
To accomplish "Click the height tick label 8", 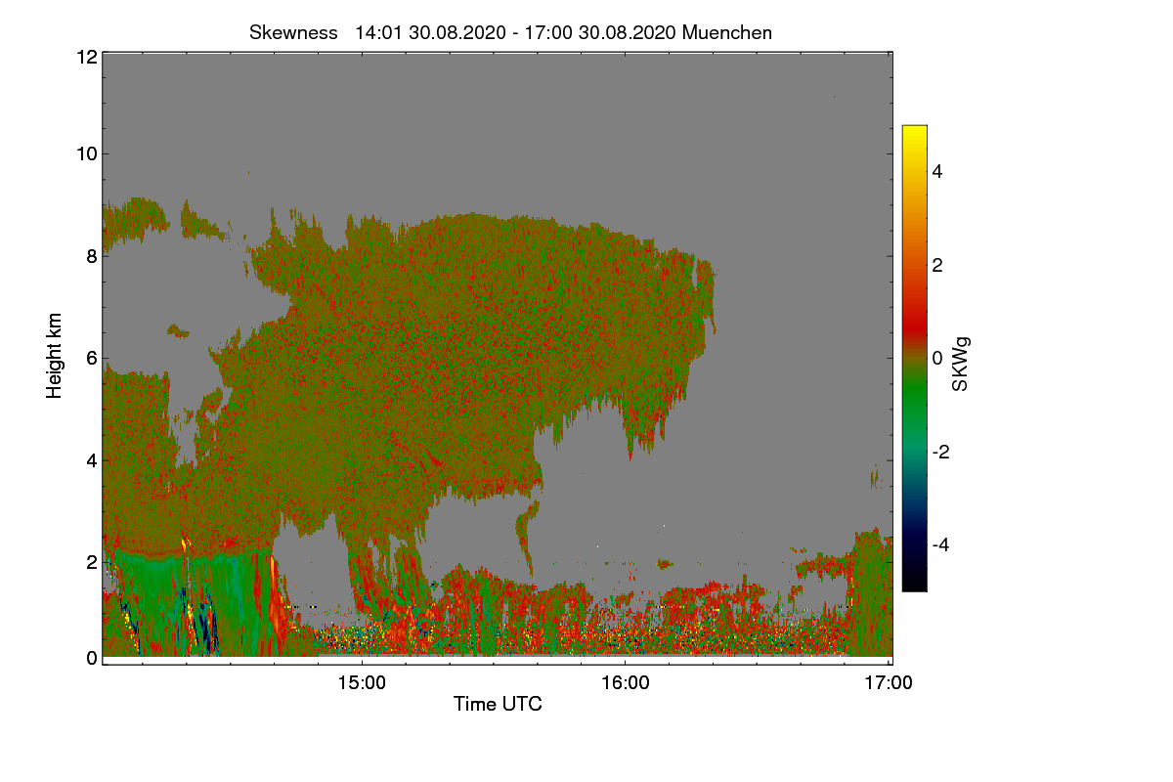I will (x=90, y=256).
